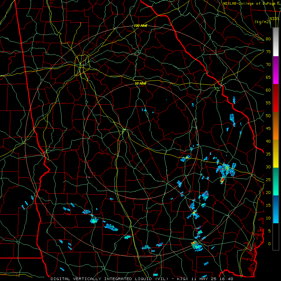Select the white-gray segment of the color scale
This screenshot has width=281, height=281.
point(276,42)
